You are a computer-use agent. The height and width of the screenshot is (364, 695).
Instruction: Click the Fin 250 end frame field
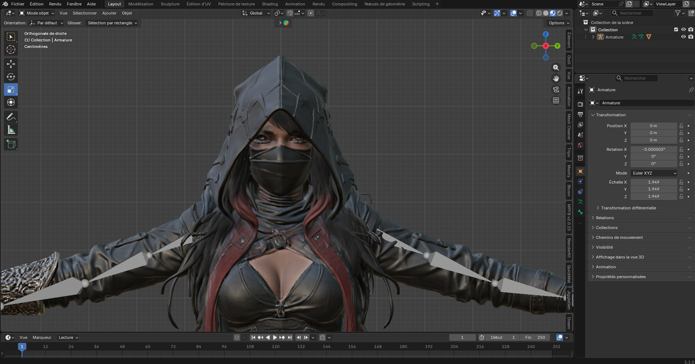(x=535, y=337)
